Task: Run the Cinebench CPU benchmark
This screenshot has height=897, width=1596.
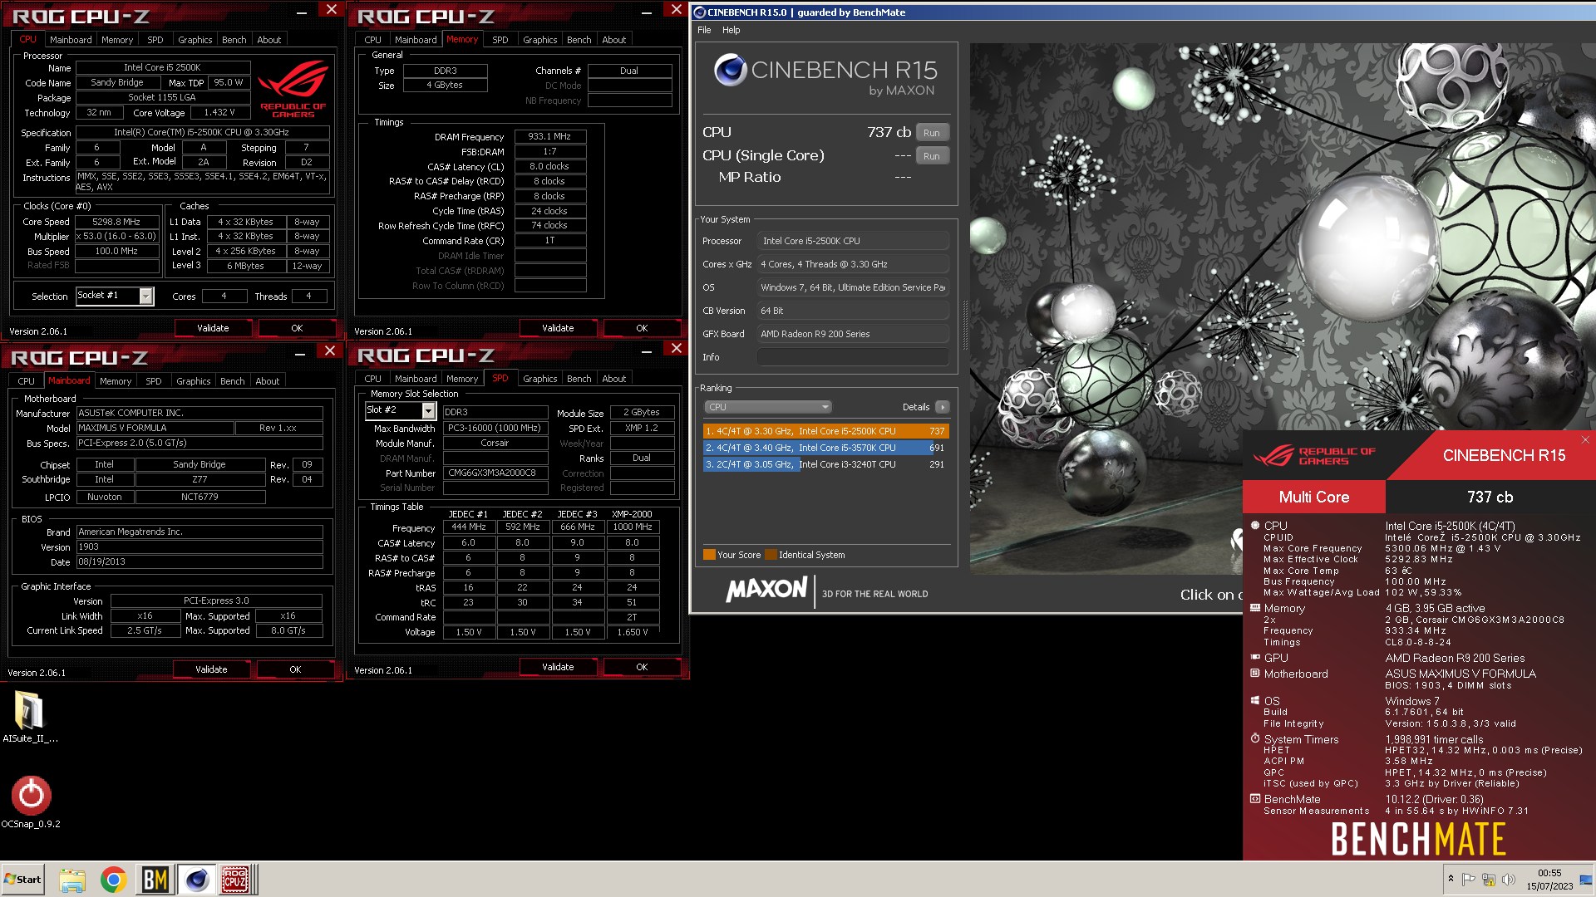Action: point(932,133)
